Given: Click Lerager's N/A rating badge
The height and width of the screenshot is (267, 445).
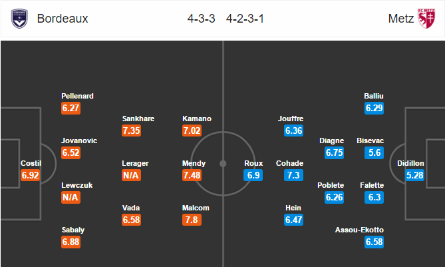Looking at the screenshot, I should [131, 175].
